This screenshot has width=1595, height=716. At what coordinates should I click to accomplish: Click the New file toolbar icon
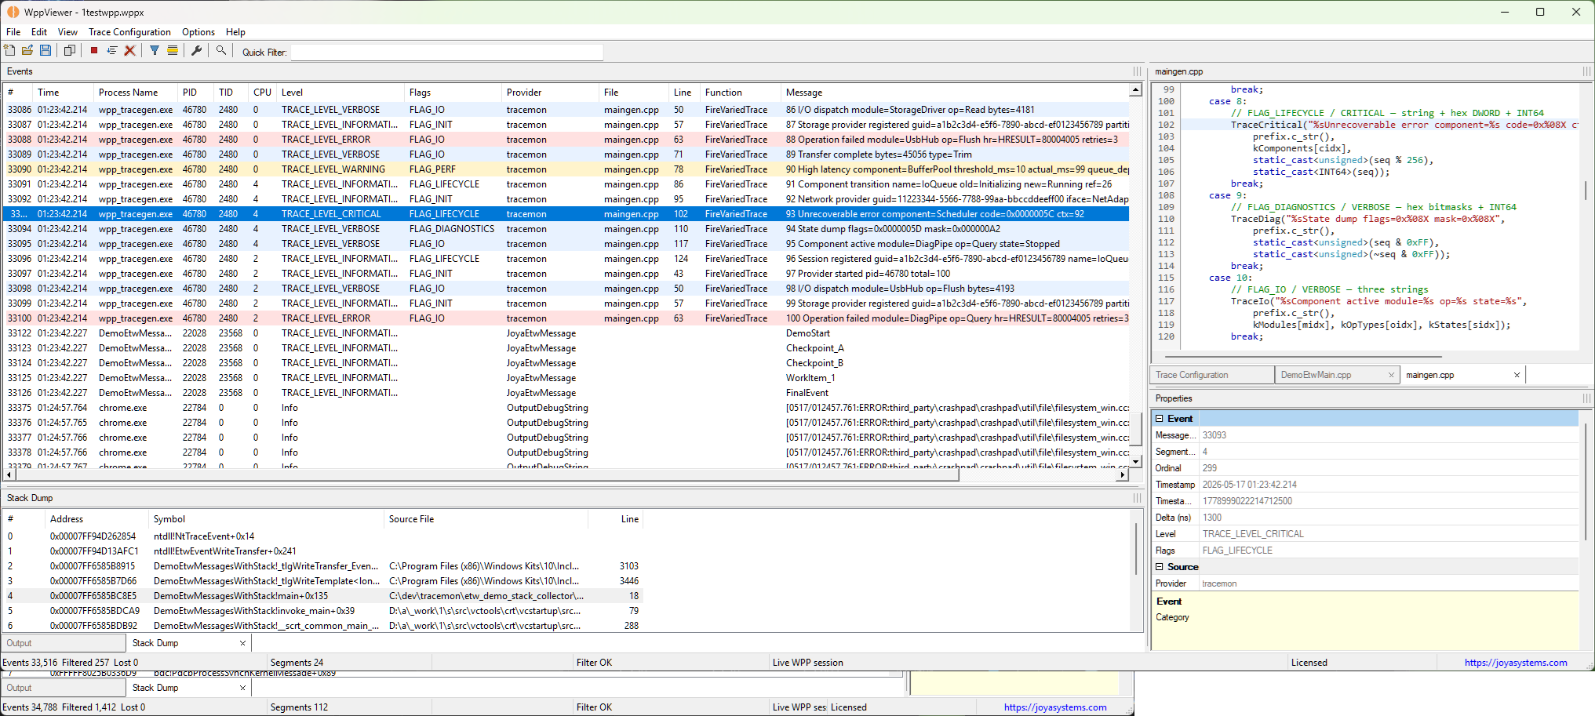point(9,50)
